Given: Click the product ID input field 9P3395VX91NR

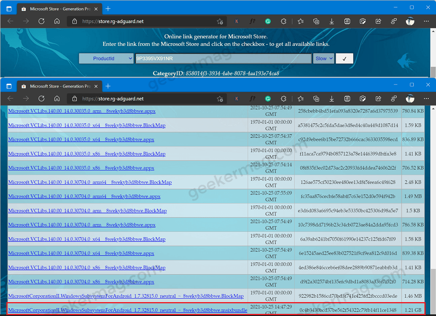Looking at the screenshot, I should pyautogui.click(x=223, y=58).
